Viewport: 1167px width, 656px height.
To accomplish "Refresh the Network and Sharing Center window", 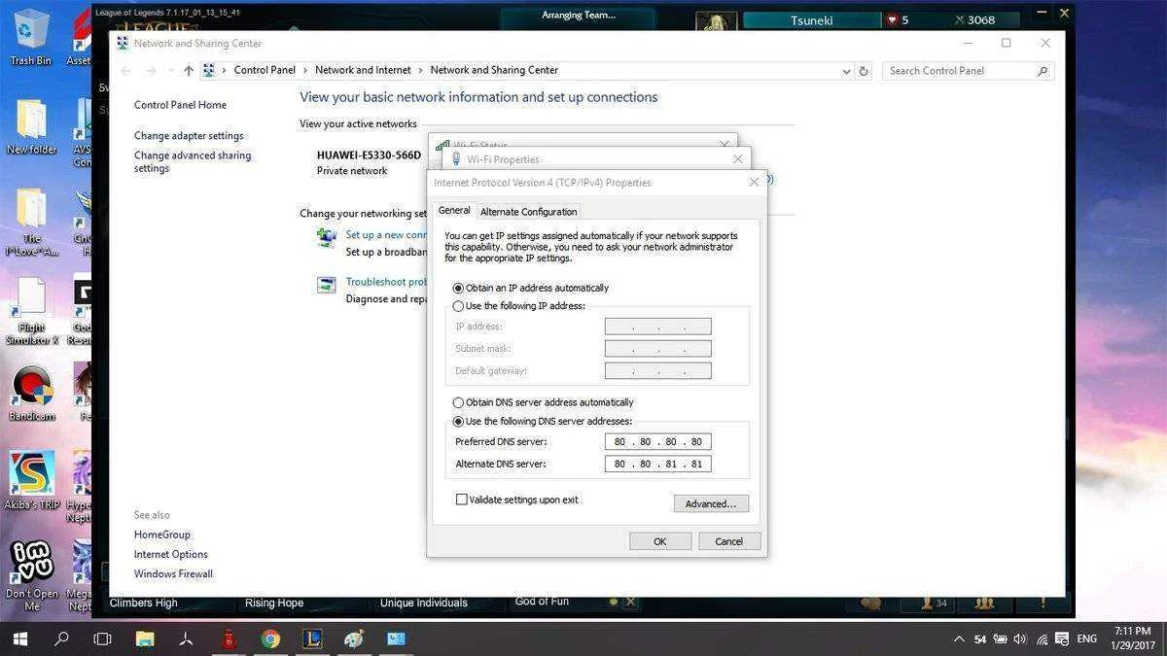I will pyautogui.click(x=864, y=70).
